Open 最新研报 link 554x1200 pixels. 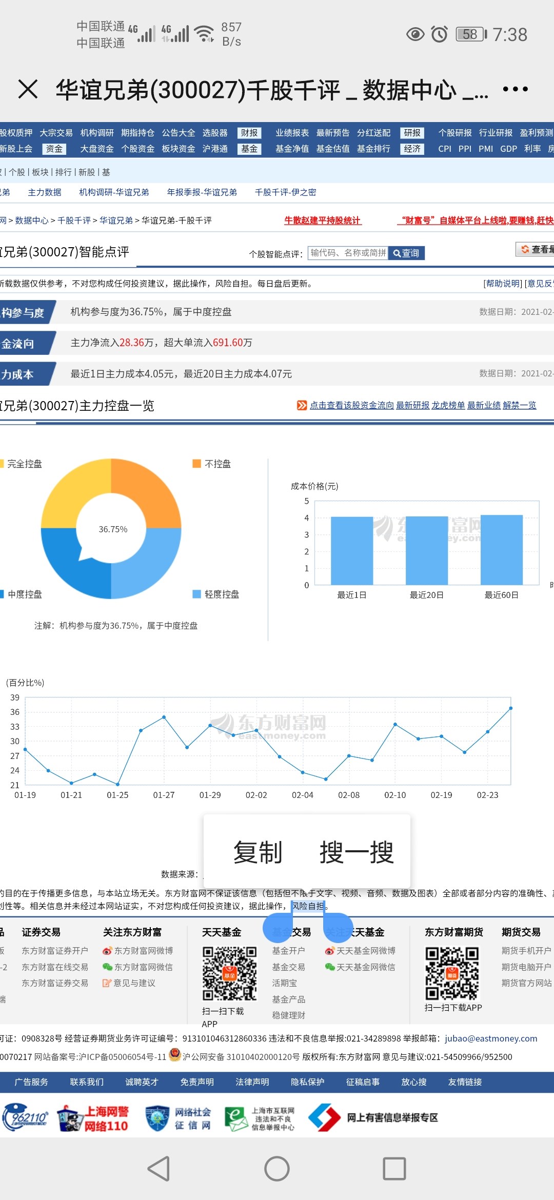(413, 405)
